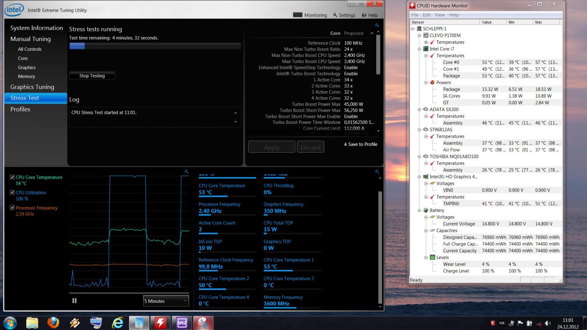587x330 pixels.
Task: Open the View menu in Hardware Monitor
Action: pyautogui.click(x=440, y=15)
